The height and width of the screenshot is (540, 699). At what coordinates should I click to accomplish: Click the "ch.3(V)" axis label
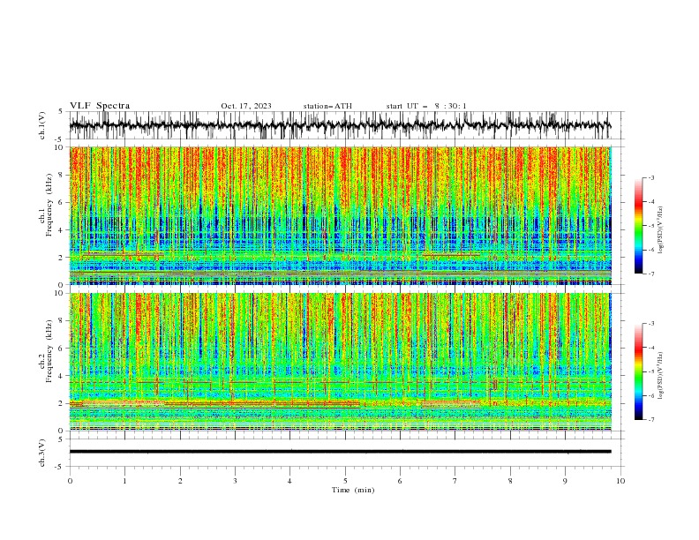point(42,454)
